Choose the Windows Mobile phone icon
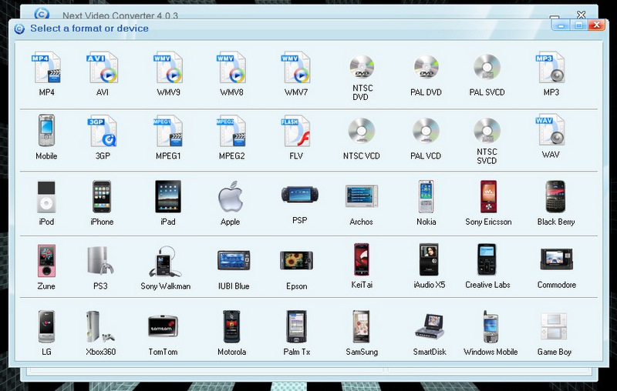 (x=491, y=326)
